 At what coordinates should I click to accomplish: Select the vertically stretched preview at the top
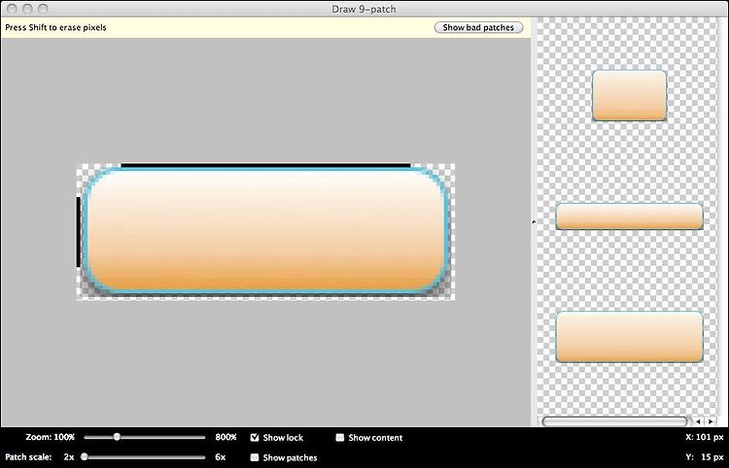(x=630, y=96)
